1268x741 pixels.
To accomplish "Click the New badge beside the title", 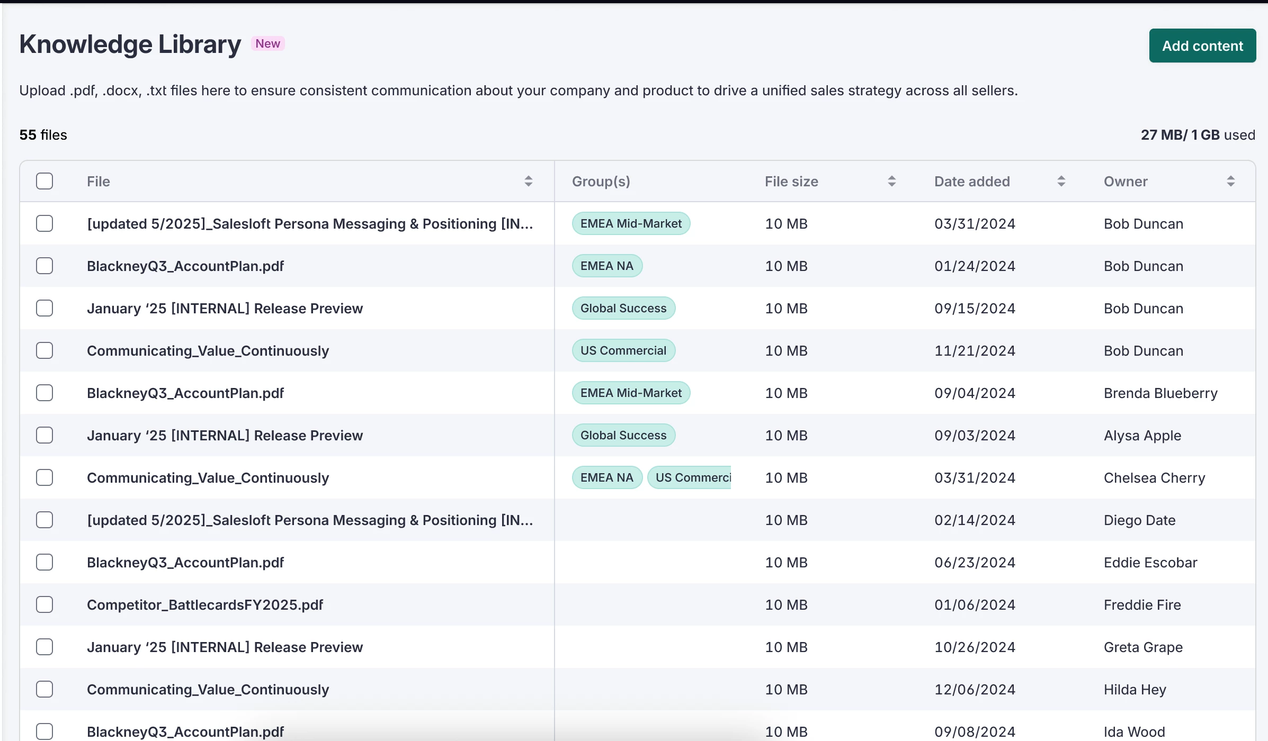I will [267, 43].
